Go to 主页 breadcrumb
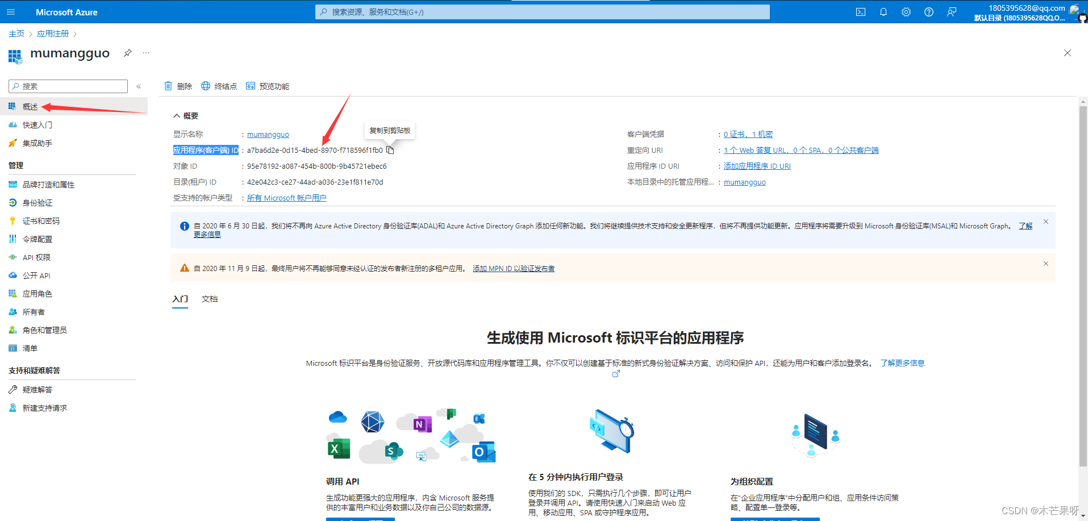This screenshot has height=521, width=1088. 16,34
